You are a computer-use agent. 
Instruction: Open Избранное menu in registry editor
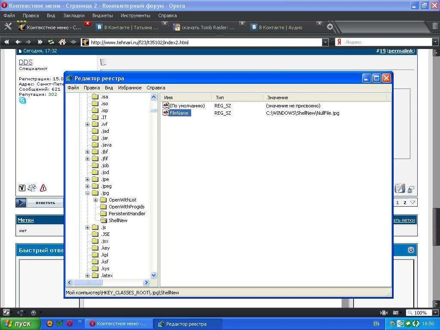pos(130,88)
